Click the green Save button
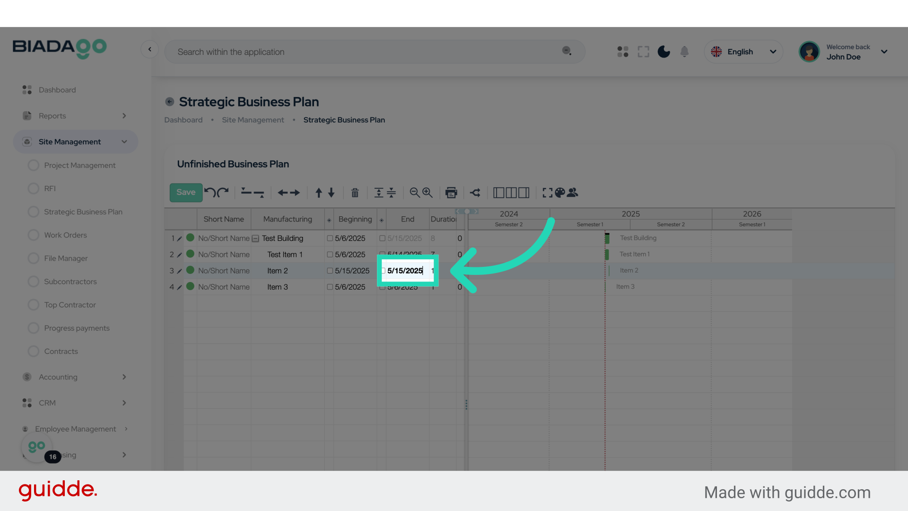This screenshot has height=511, width=908. click(186, 192)
